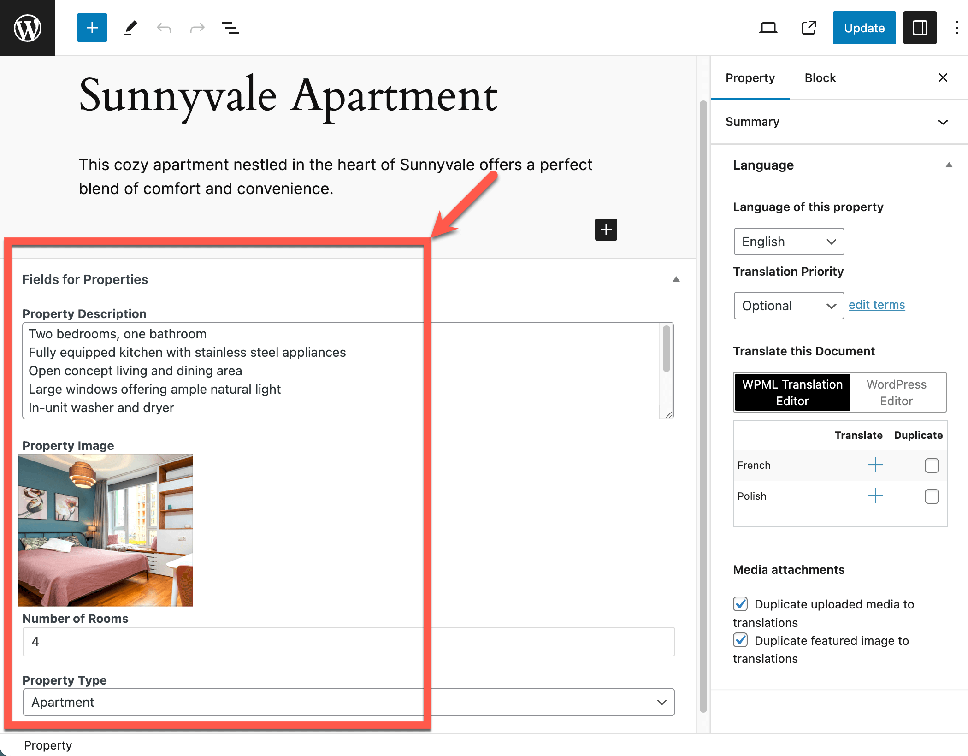Click the Redo arrow
The height and width of the screenshot is (756, 968).
coord(197,28)
